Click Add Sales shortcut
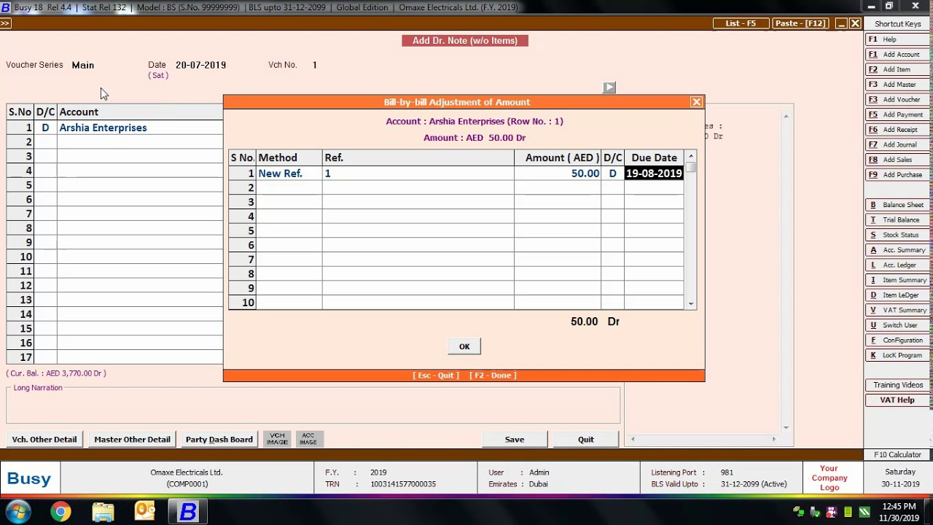The height and width of the screenshot is (525, 933). pyautogui.click(x=897, y=160)
